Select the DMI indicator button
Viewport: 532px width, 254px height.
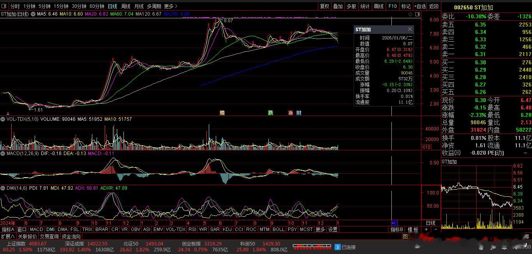tap(51, 229)
